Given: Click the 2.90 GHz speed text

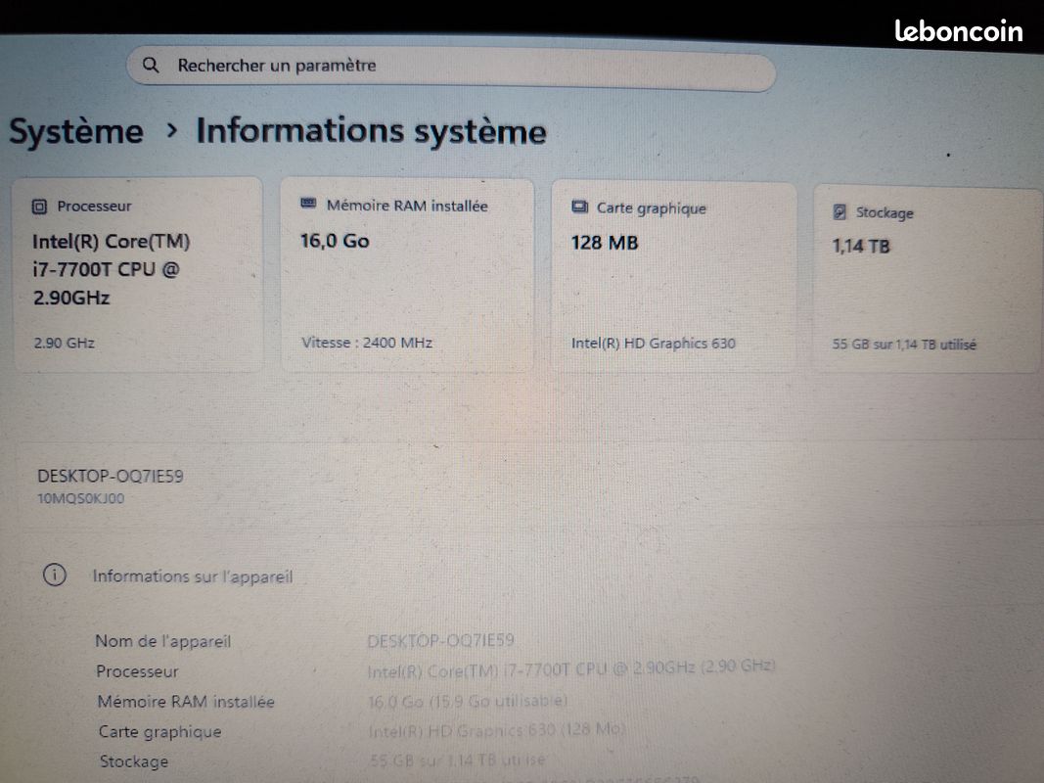Looking at the screenshot, I should click(64, 343).
